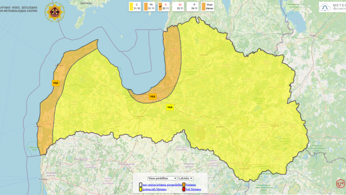Open the Visas parādības phenomena dropdown
This screenshot has height=195, width=346.
[162, 178]
